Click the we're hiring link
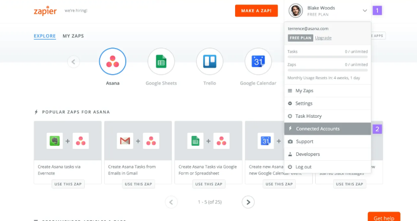This screenshot has width=417, height=221. (x=76, y=11)
